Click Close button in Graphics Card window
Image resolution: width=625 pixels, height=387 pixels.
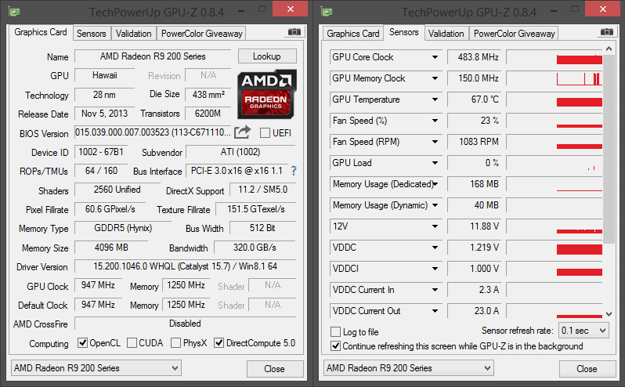(x=275, y=369)
